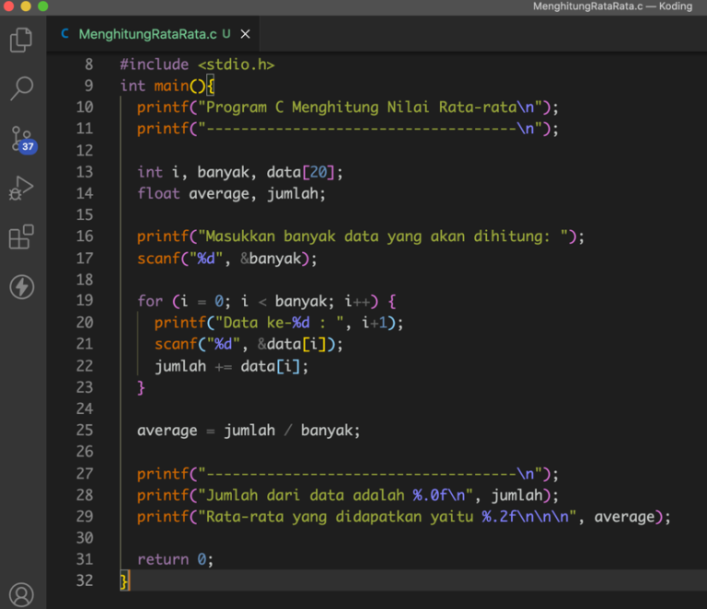707x609 pixels.
Task: Click the #include <stdio.h> line
Action: point(197,64)
